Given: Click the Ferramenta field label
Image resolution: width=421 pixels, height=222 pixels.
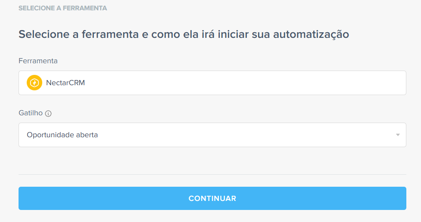Looking at the screenshot, I should point(38,61).
